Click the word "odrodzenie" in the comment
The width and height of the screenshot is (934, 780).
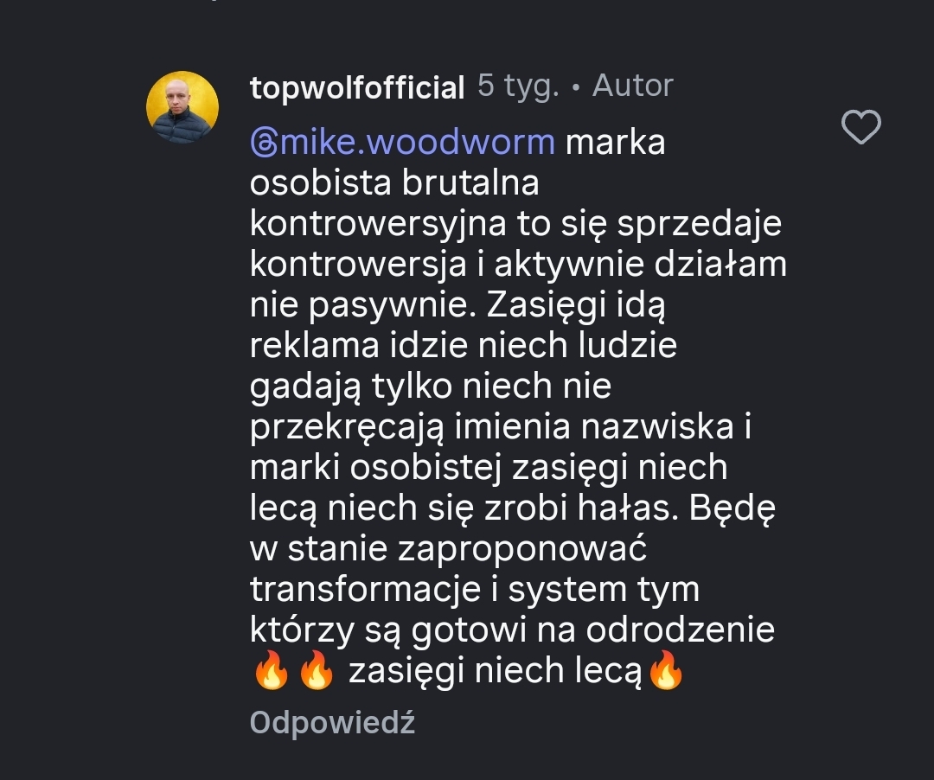point(680,630)
